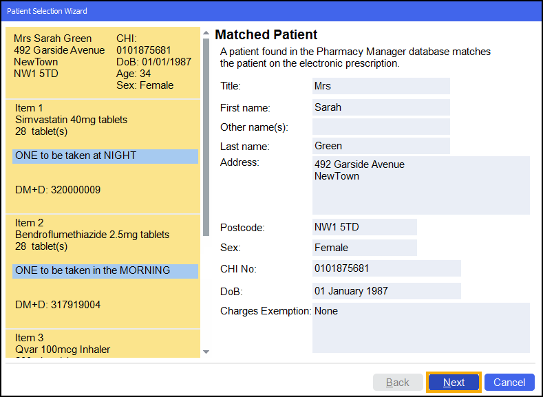Select the CHI No field
543x397 pixels.
pos(386,268)
